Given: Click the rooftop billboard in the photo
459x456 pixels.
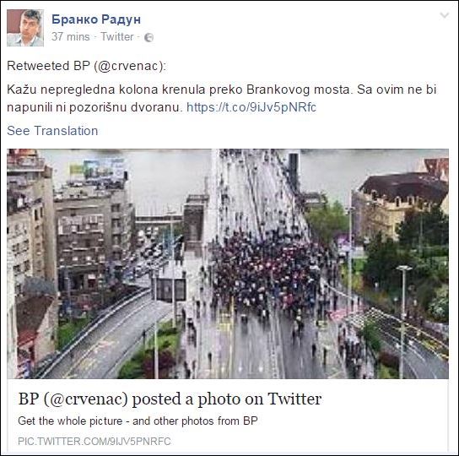Looking at the screenshot, I should (98, 170).
